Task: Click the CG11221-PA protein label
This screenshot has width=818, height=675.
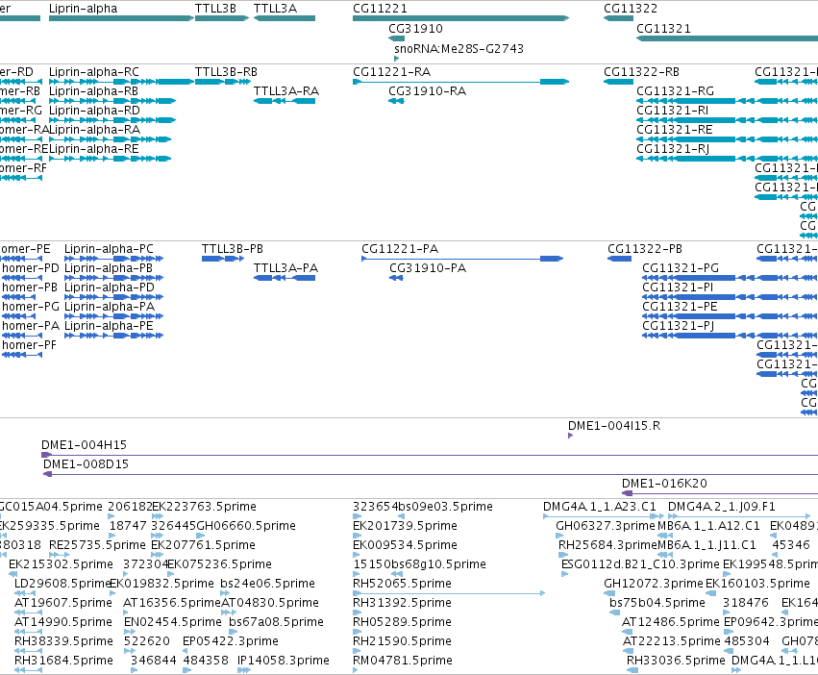Action: [400, 249]
